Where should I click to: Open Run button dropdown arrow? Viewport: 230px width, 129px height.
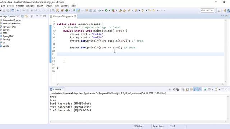(x=109, y=10)
